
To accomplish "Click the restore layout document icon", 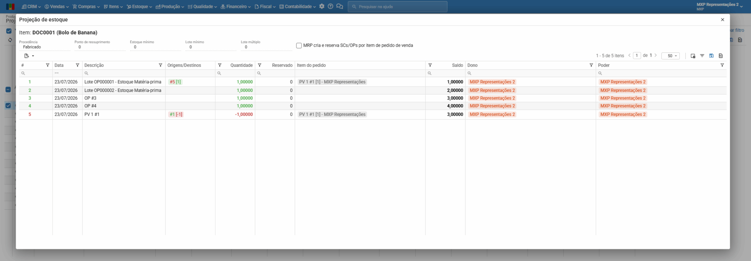I will 721,56.
